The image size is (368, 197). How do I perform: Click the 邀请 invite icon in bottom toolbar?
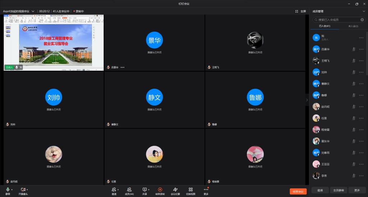coord(114,189)
